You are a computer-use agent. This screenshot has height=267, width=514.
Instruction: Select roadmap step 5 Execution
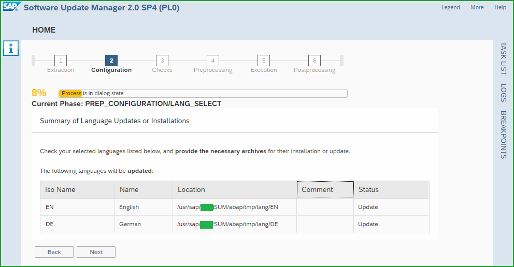coord(264,61)
